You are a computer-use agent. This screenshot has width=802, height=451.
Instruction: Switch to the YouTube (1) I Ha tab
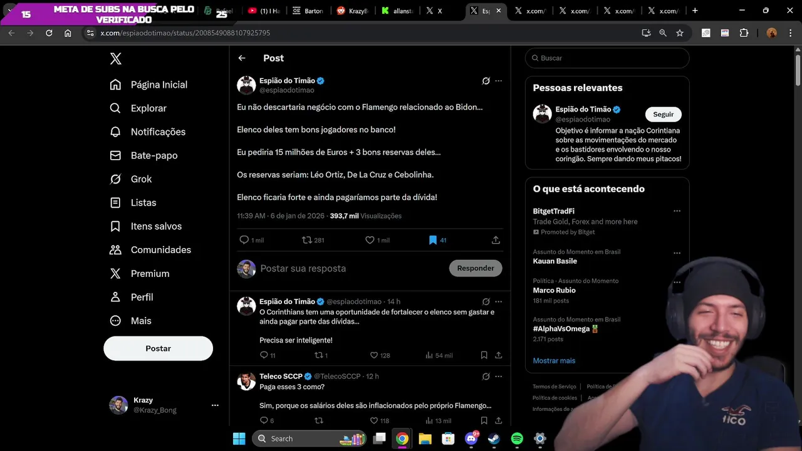[x=264, y=11]
